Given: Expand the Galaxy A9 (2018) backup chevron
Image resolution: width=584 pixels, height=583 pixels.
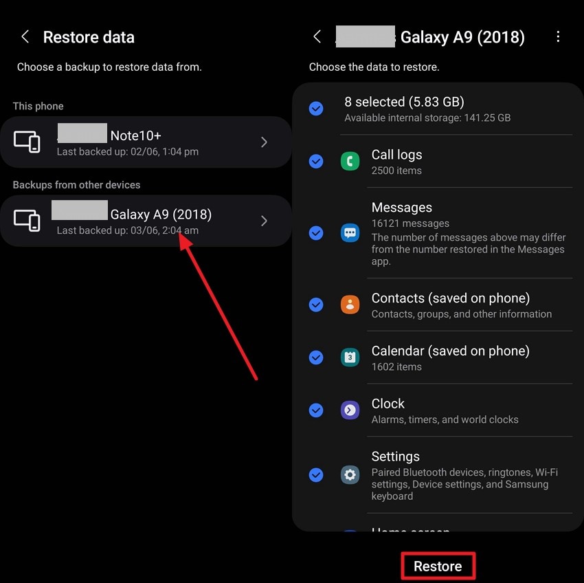Looking at the screenshot, I should tap(264, 221).
